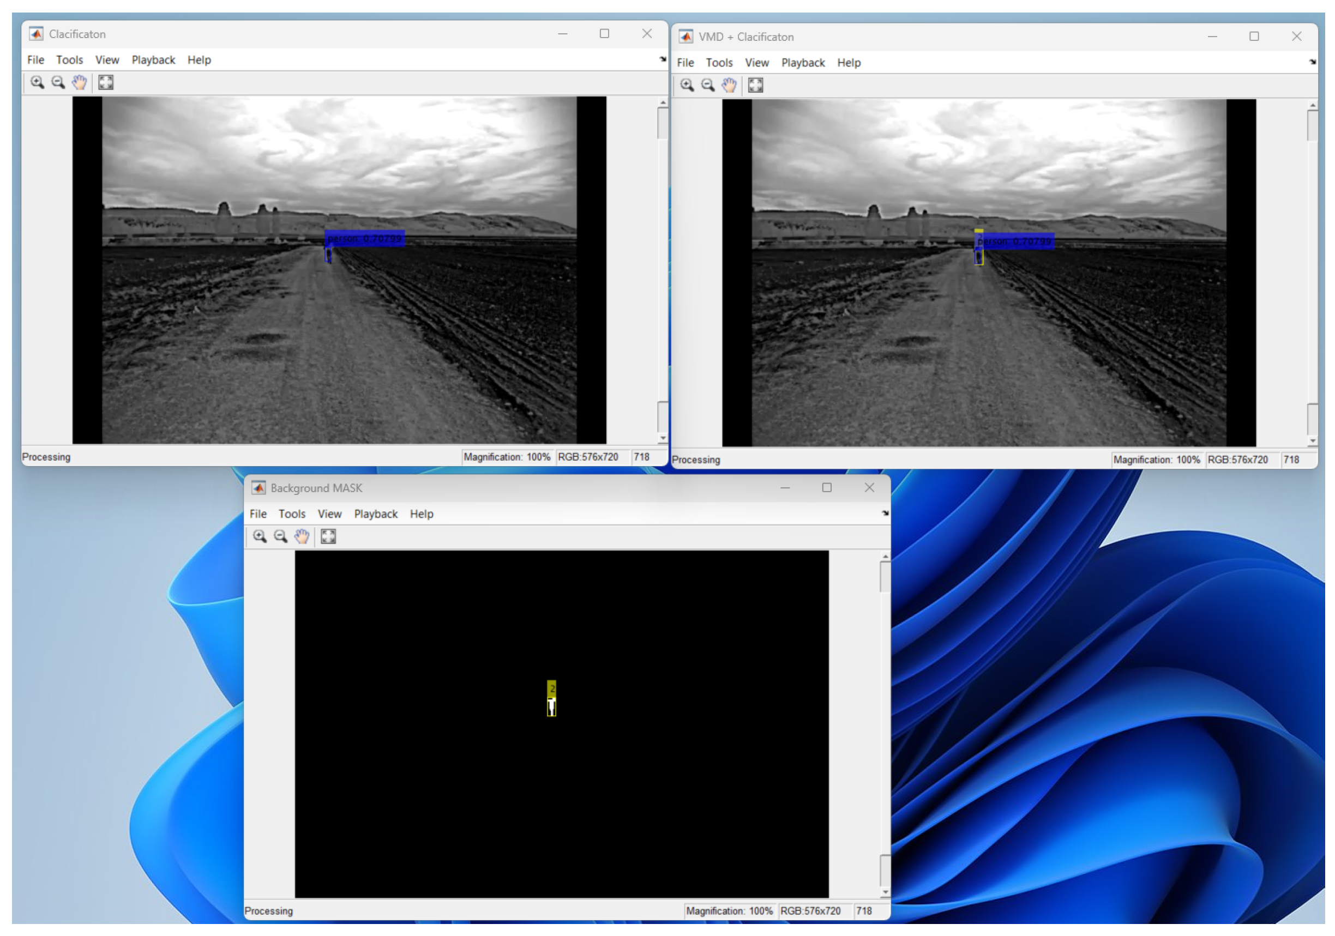Click Zoom Out icon in Background MASK window

[x=280, y=536]
